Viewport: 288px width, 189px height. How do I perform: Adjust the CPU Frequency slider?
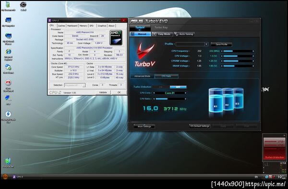tap(238, 51)
